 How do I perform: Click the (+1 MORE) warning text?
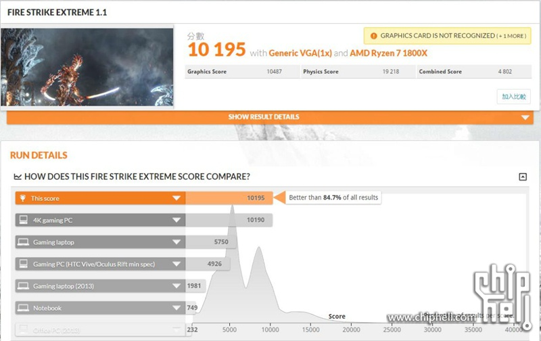510,36
